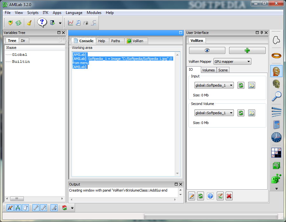Open the ITK menu

[45, 13]
